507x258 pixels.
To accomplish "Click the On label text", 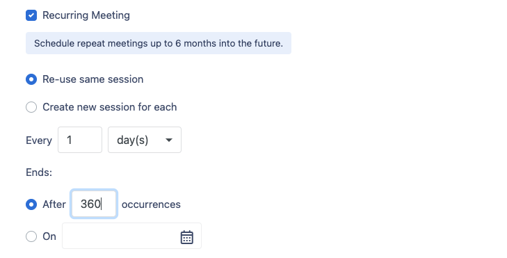I will coord(49,236).
